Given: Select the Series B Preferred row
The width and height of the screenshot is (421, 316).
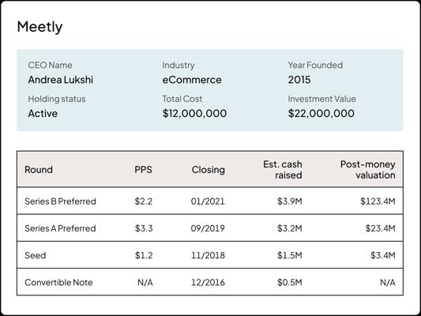Looking at the screenshot, I should click(210, 201).
